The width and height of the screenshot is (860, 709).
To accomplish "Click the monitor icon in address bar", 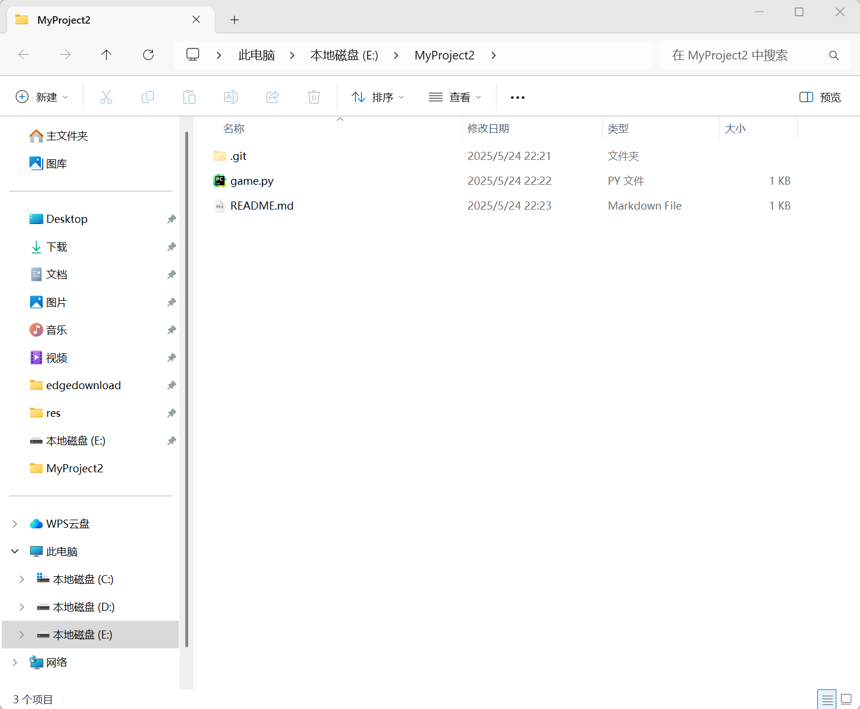I will click(x=193, y=55).
